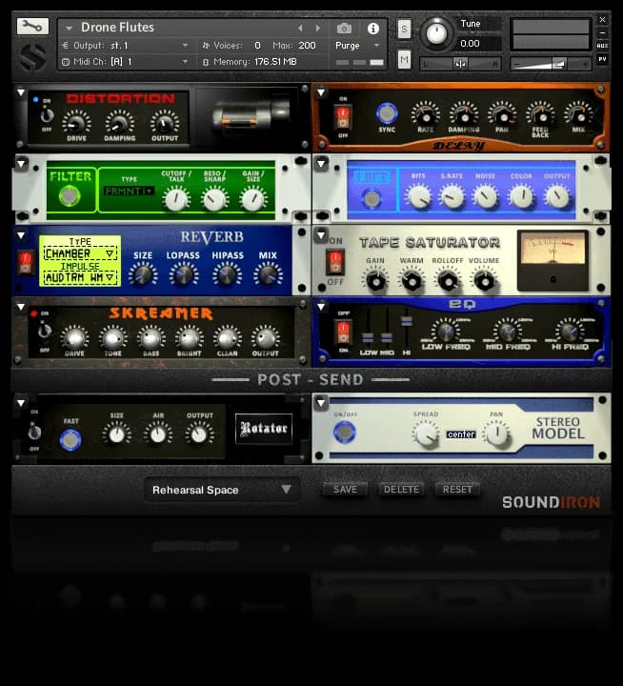Screen dimensions: 623x686
Task: Toggle the Delay on/off switch
Action: 342,118
